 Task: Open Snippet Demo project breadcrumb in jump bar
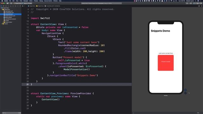(32, 6)
